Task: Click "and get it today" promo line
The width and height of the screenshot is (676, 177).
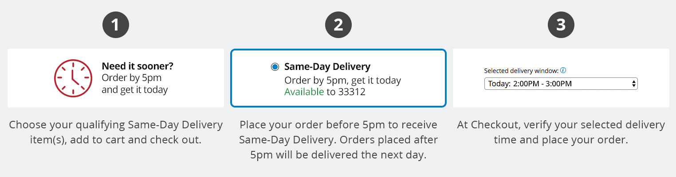Action: click(135, 90)
